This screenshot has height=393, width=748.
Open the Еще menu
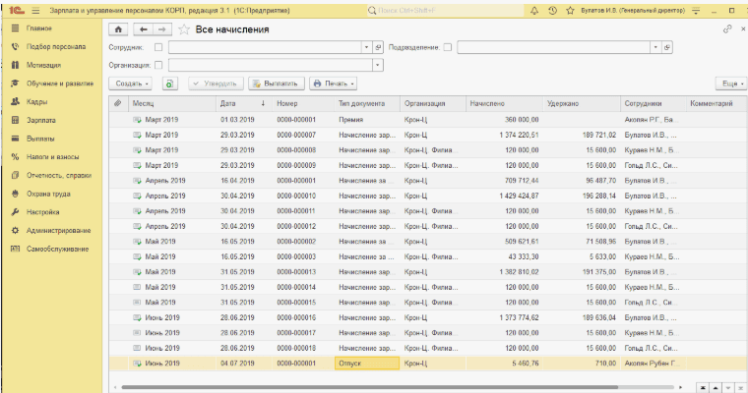pyautogui.click(x=732, y=84)
